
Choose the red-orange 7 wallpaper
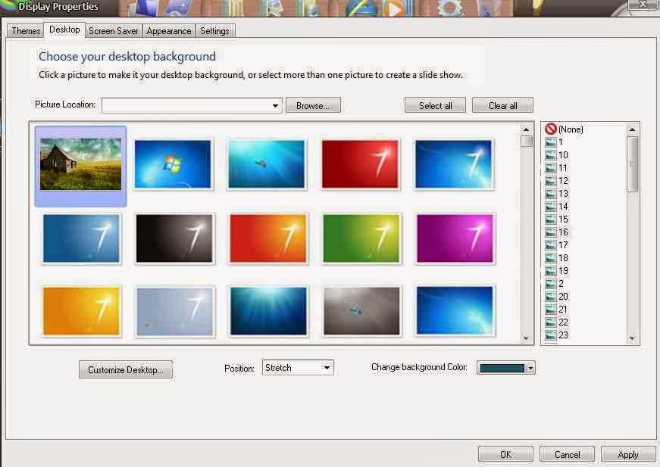[268, 238]
